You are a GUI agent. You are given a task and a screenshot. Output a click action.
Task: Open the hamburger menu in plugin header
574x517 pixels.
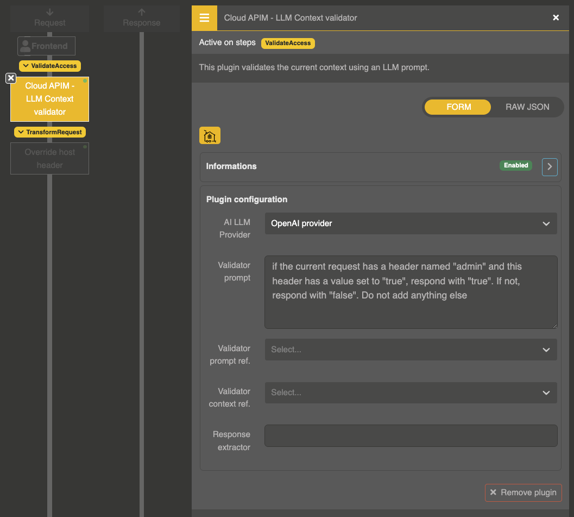[204, 18]
